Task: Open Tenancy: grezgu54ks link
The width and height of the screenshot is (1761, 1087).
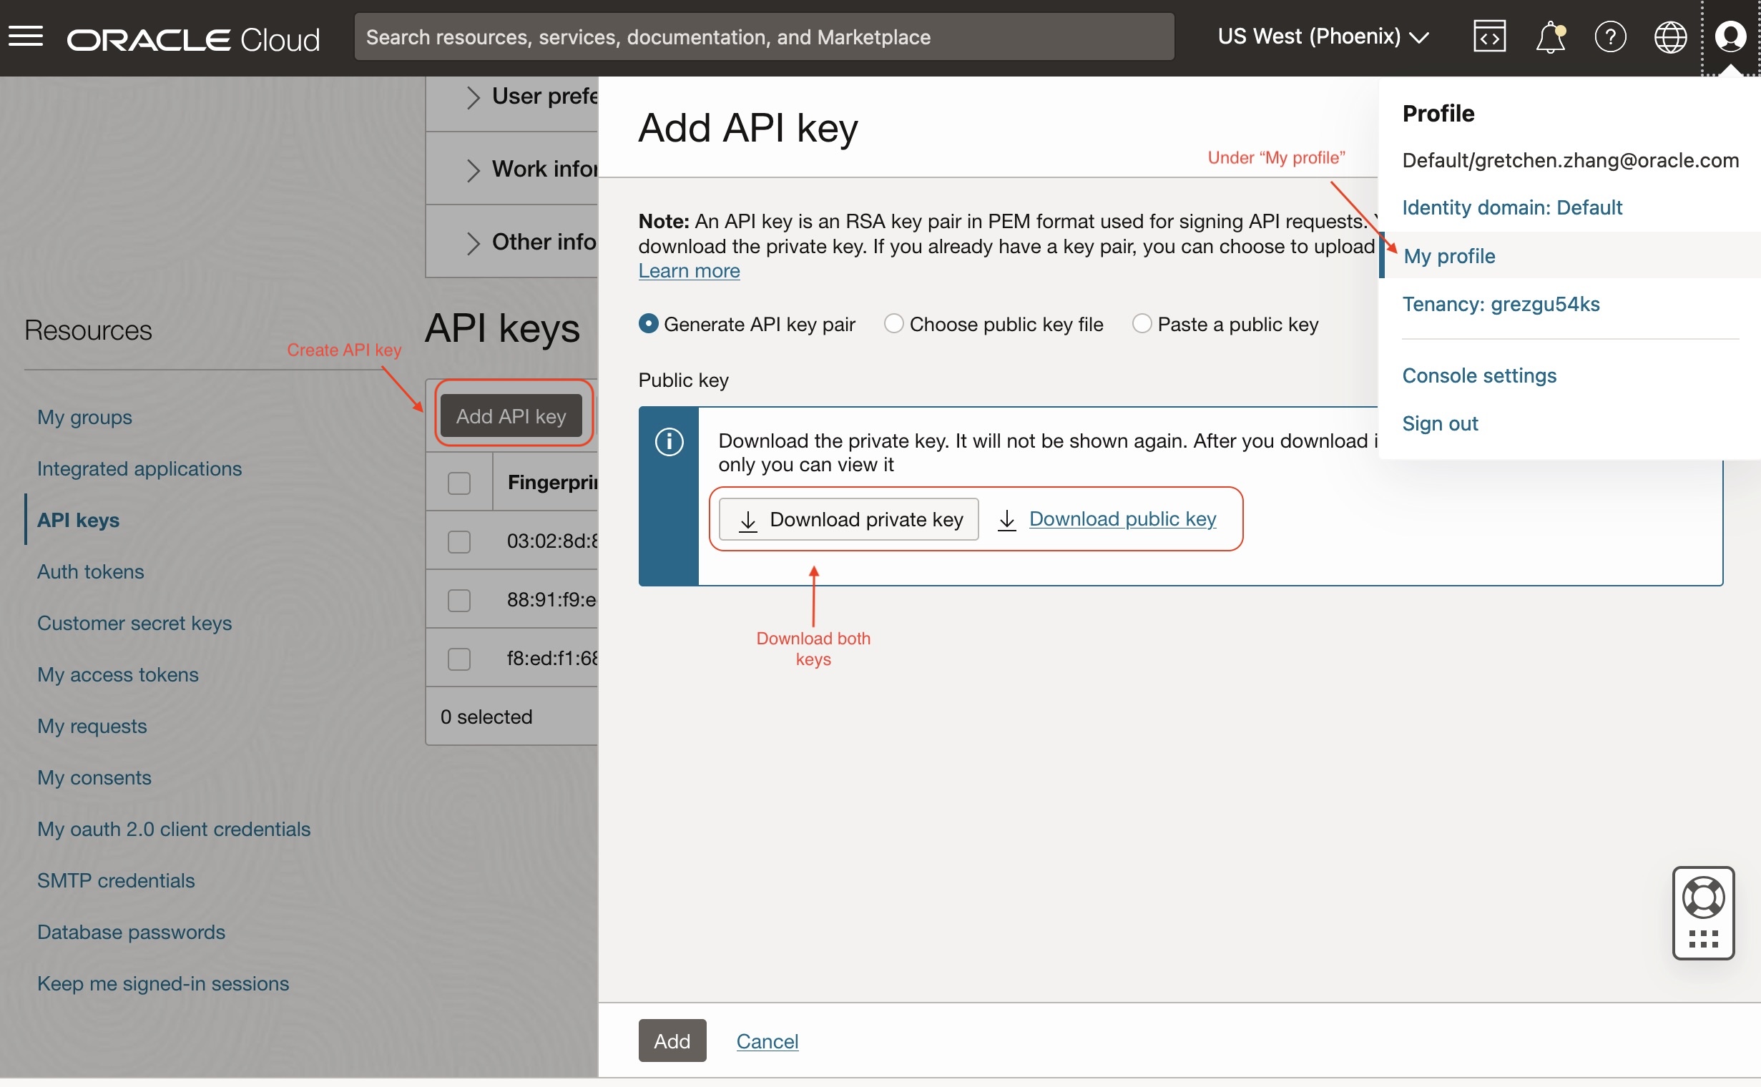Action: (x=1501, y=304)
